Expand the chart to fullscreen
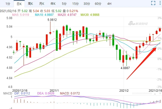162x109 pixels. (153, 3)
